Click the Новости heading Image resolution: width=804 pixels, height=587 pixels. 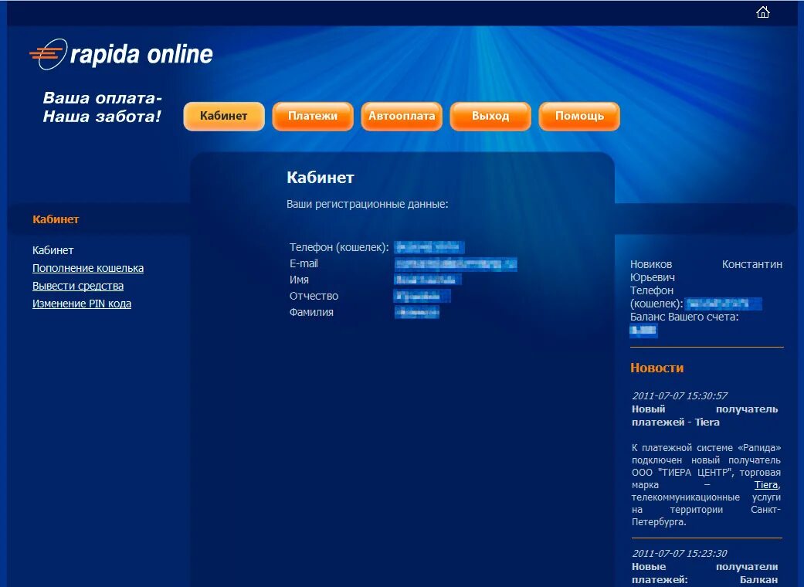(x=656, y=368)
